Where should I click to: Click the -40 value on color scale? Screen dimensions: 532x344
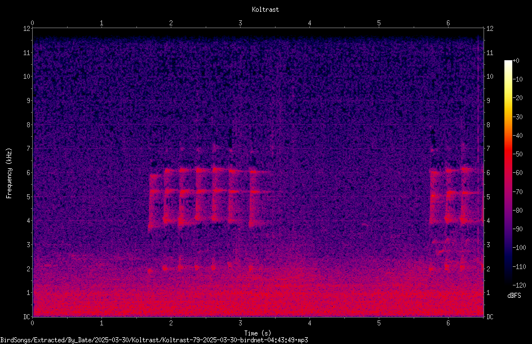point(518,136)
